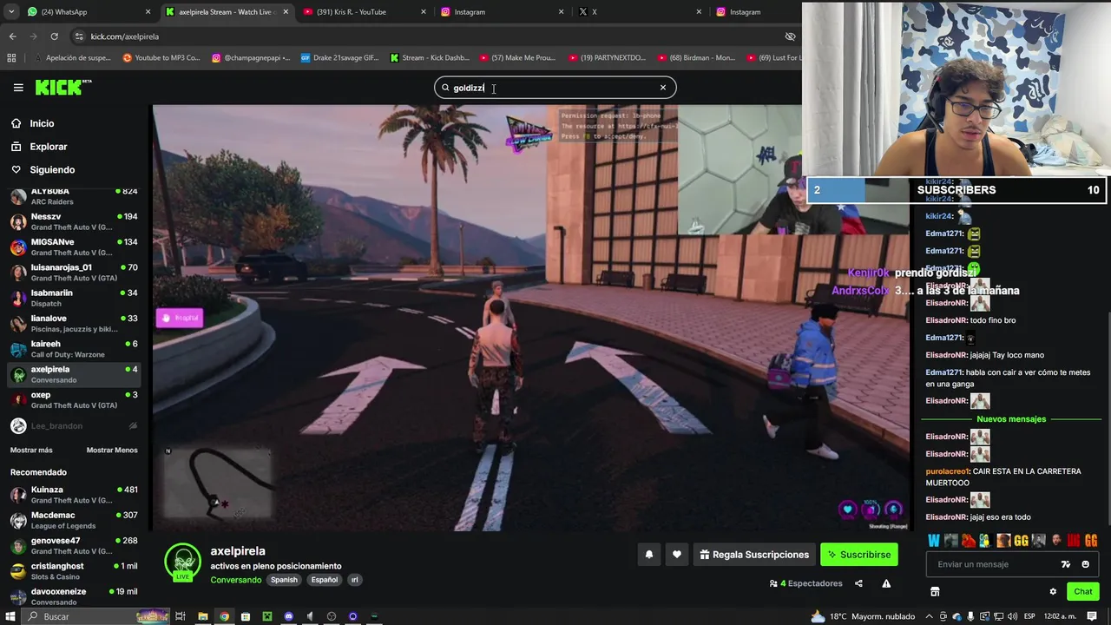Image resolution: width=1111 pixels, height=625 pixels.
Task: Click axelpirela streamer avatar with LIVE badge
Action: (x=183, y=562)
